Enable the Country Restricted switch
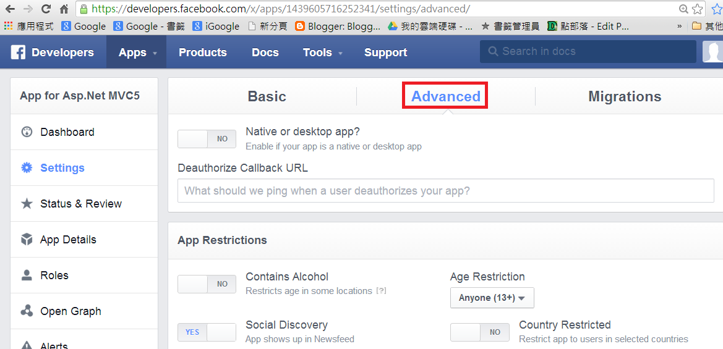723x349 pixels. (x=479, y=332)
